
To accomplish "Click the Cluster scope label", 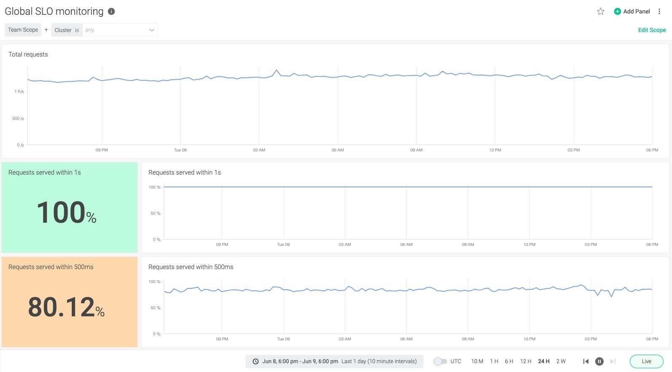I will click(63, 30).
